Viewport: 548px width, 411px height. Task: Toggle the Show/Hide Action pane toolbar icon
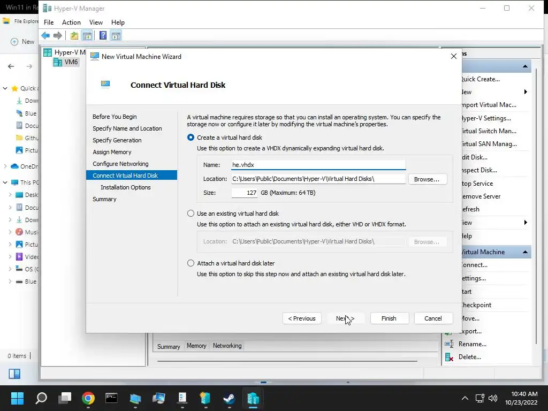click(x=116, y=35)
